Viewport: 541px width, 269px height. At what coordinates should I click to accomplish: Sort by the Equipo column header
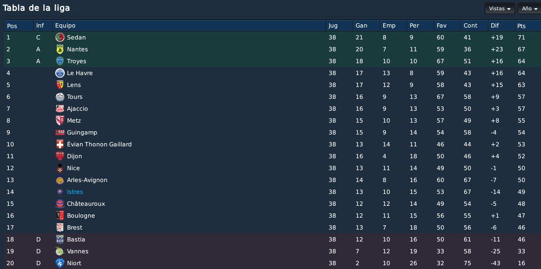[x=189, y=25]
